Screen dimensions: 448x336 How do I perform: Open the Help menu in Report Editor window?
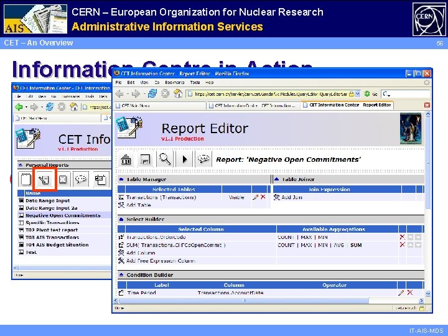point(210,82)
